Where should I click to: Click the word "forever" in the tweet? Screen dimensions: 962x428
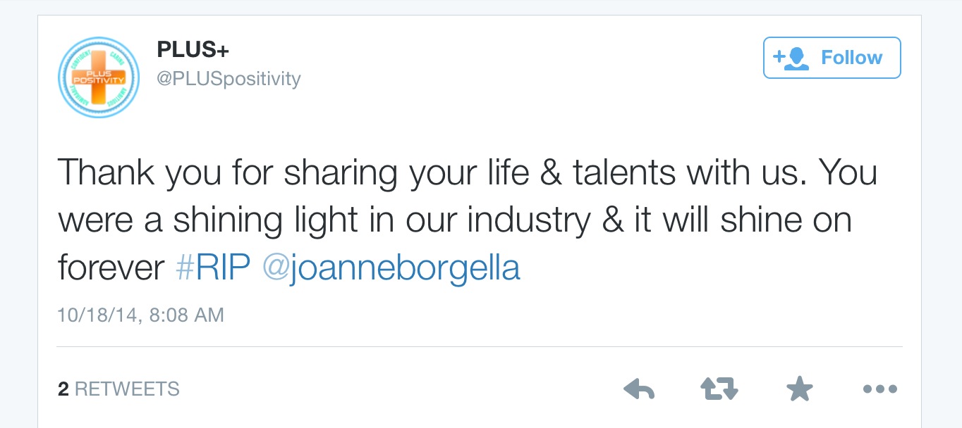point(111,268)
